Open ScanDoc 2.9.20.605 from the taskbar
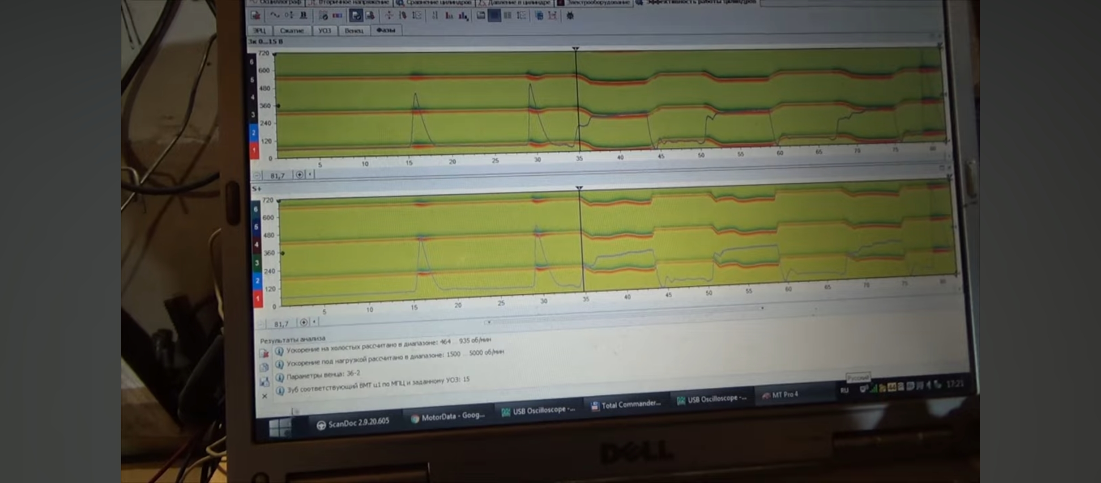 (x=353, y=423)
